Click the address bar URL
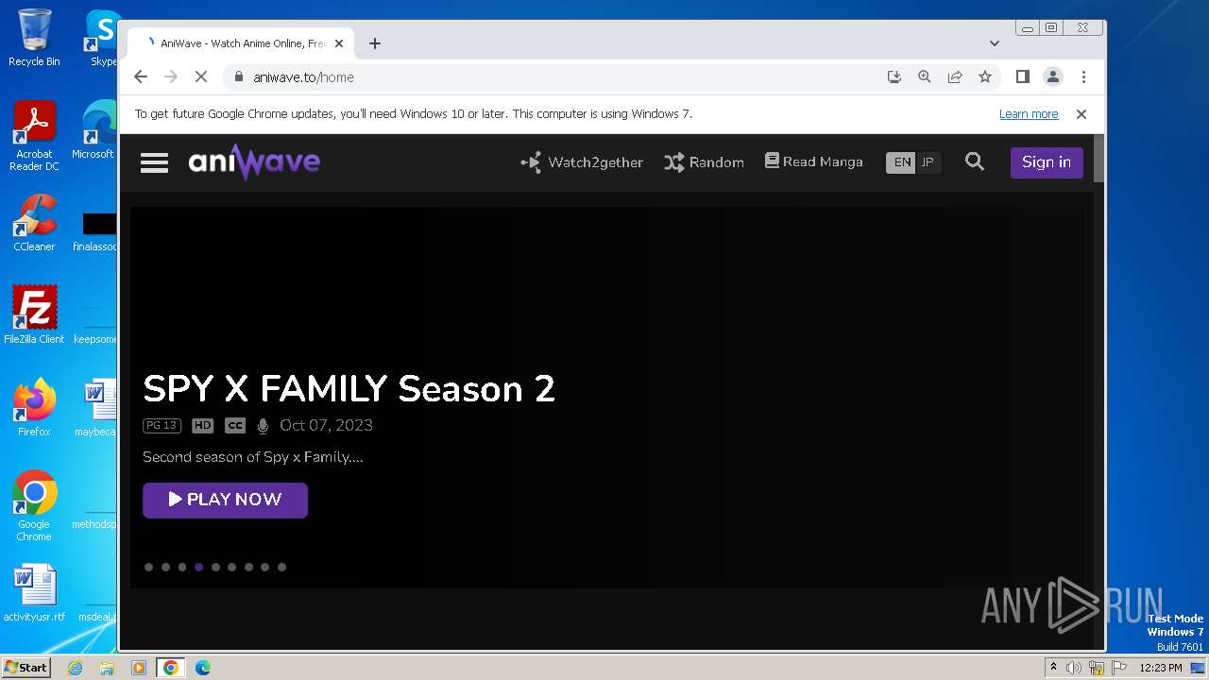This screenshot has height=680, width=1209. coord(303,77)
